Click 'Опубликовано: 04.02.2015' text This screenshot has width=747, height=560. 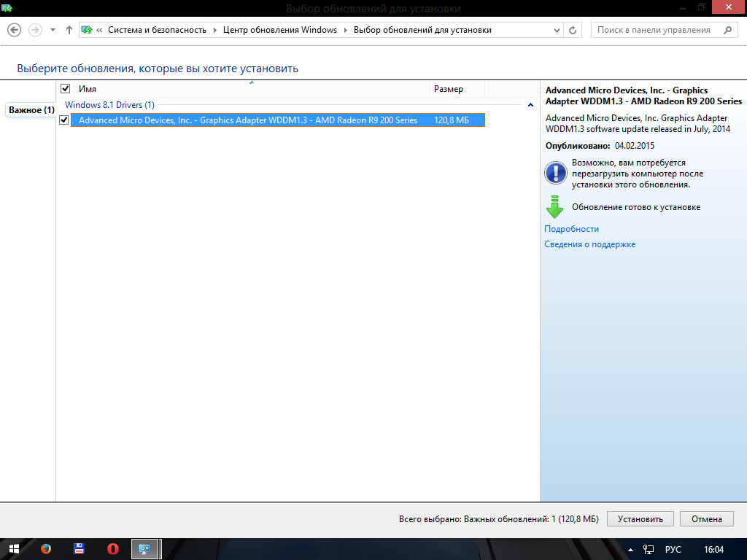pos(600,146)
